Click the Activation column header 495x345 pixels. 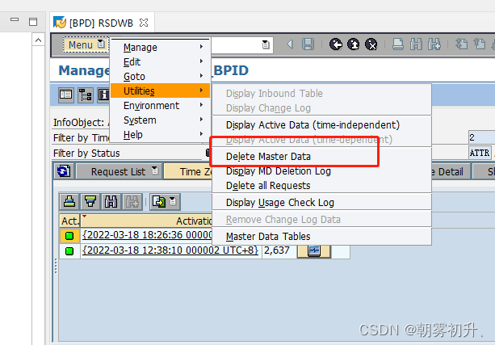click(147, 221)
